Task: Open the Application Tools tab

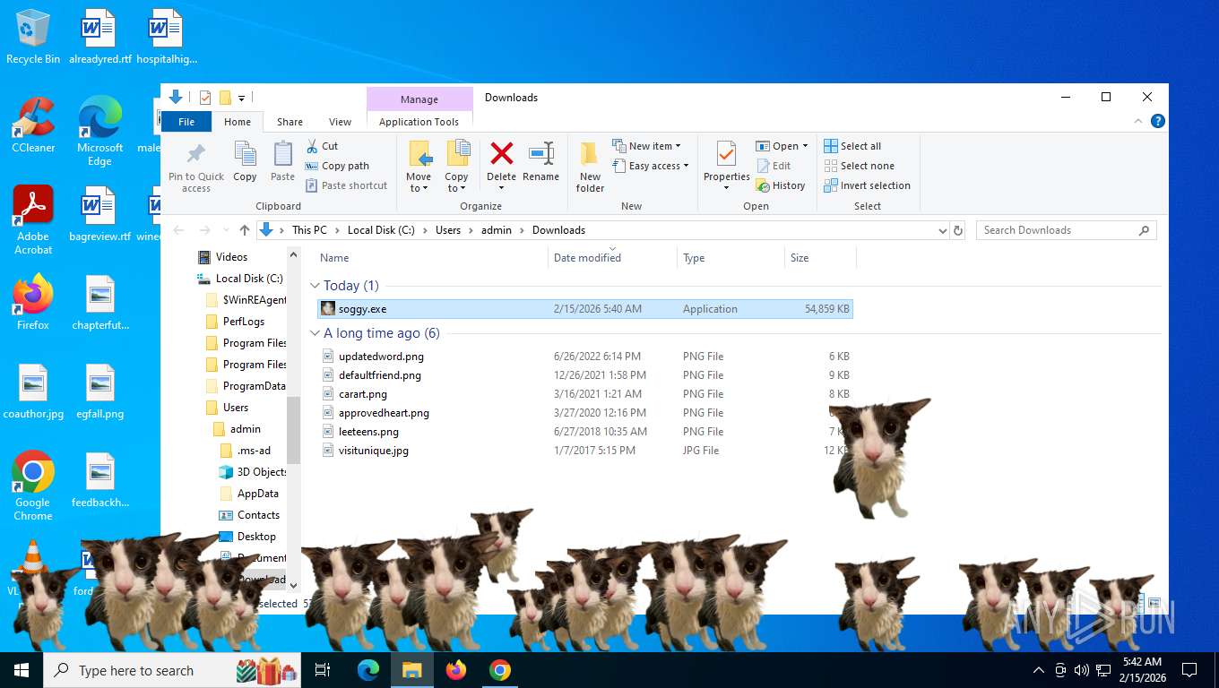Action: (419, 122)
